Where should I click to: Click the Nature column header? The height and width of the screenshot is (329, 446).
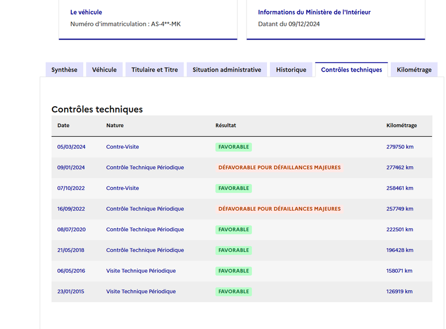[x=115, y=126]
